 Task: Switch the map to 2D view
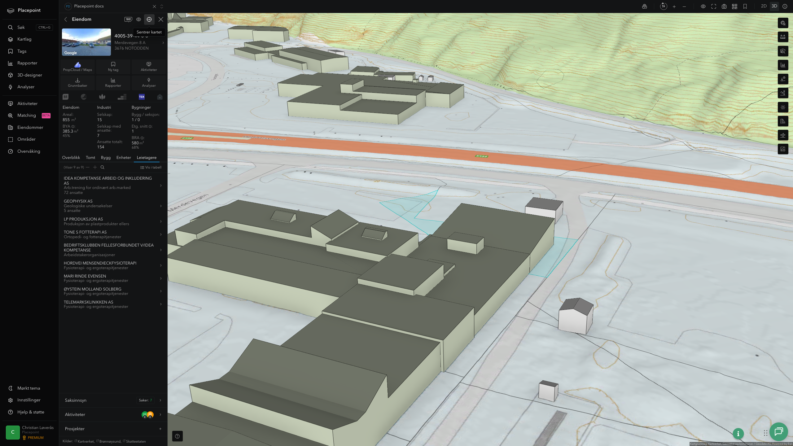point(764,6)
